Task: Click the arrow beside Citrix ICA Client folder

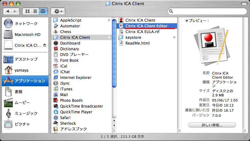Action: click(x=109, y=38)
